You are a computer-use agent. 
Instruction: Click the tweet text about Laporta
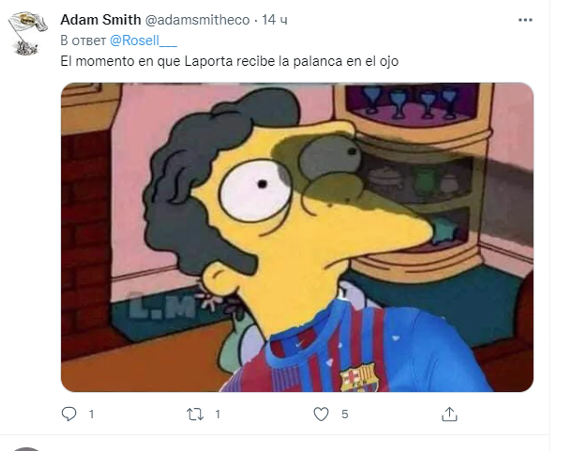(230, 61)
